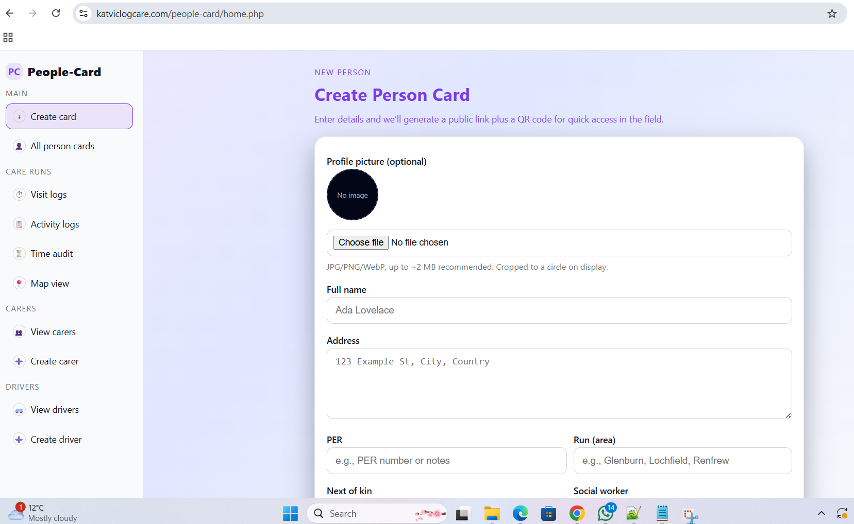Bookmark the page using the star icon
Image resolution: width=854 pixels, height=524 pixels.
click(x=831, y=13)
